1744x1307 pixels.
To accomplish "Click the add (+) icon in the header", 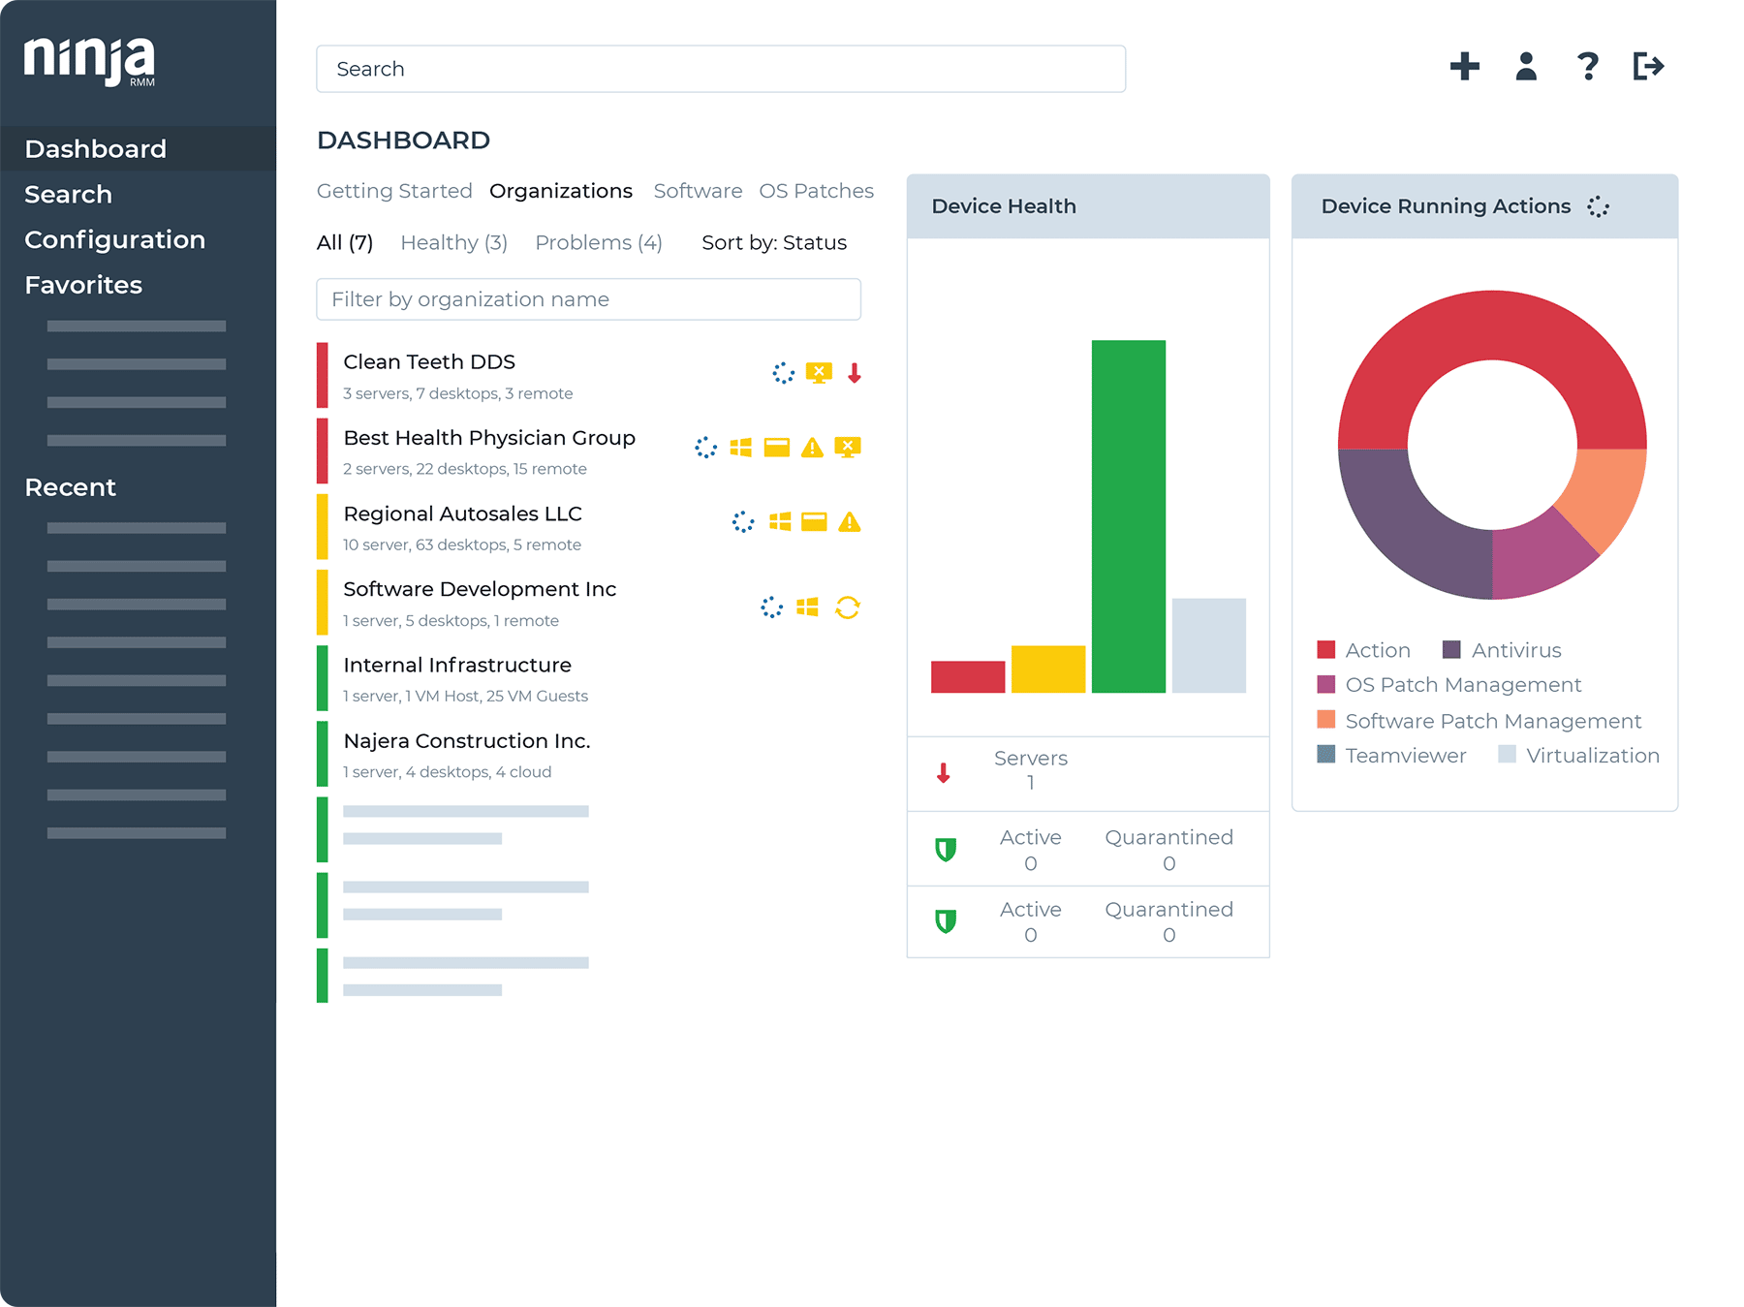I will tap(1465, 67).
